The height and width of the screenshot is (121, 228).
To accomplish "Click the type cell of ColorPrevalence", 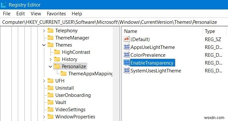I will 213,55.
